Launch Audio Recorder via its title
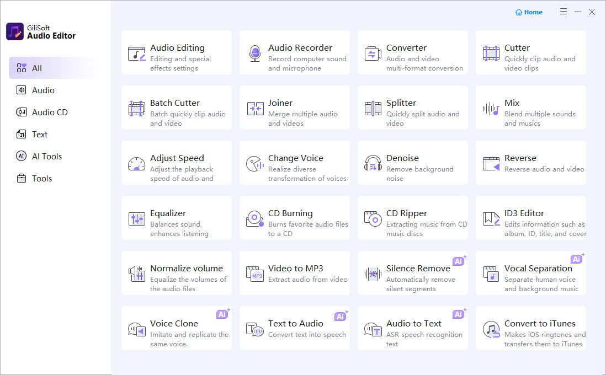The image size is (606, 375). tap(300, 48)
